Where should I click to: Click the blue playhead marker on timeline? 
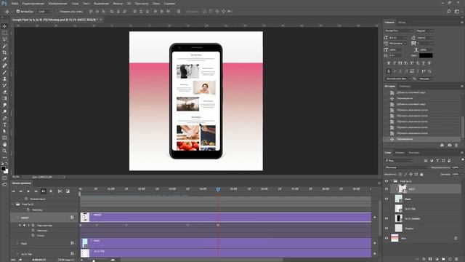[218, 189]
